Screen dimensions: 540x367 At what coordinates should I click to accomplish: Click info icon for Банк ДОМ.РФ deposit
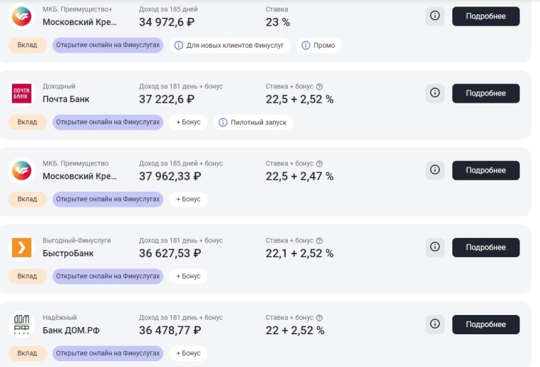click(x=435, y=324)
